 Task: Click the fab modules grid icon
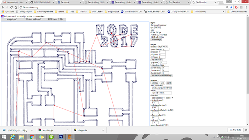point(2,16)
